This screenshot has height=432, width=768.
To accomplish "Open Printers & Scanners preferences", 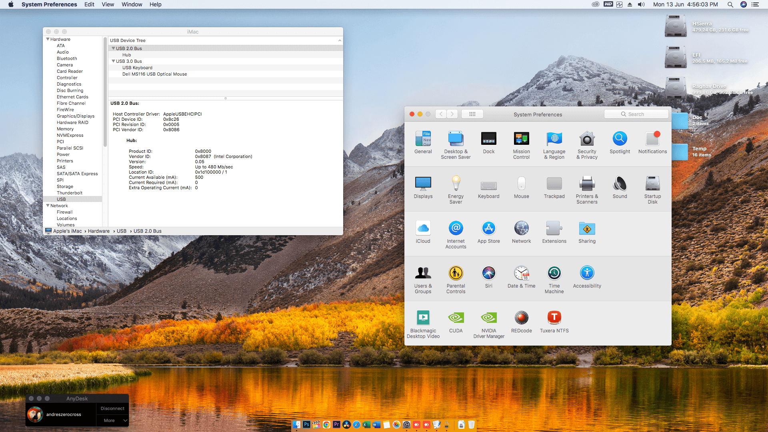I will tap(587, 190).
